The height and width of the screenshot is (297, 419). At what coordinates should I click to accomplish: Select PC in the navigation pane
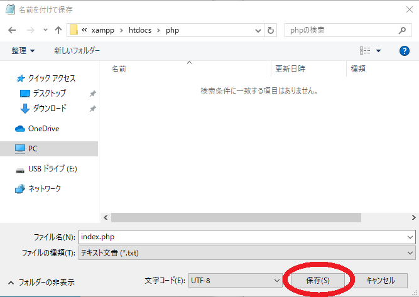point(49,148)
